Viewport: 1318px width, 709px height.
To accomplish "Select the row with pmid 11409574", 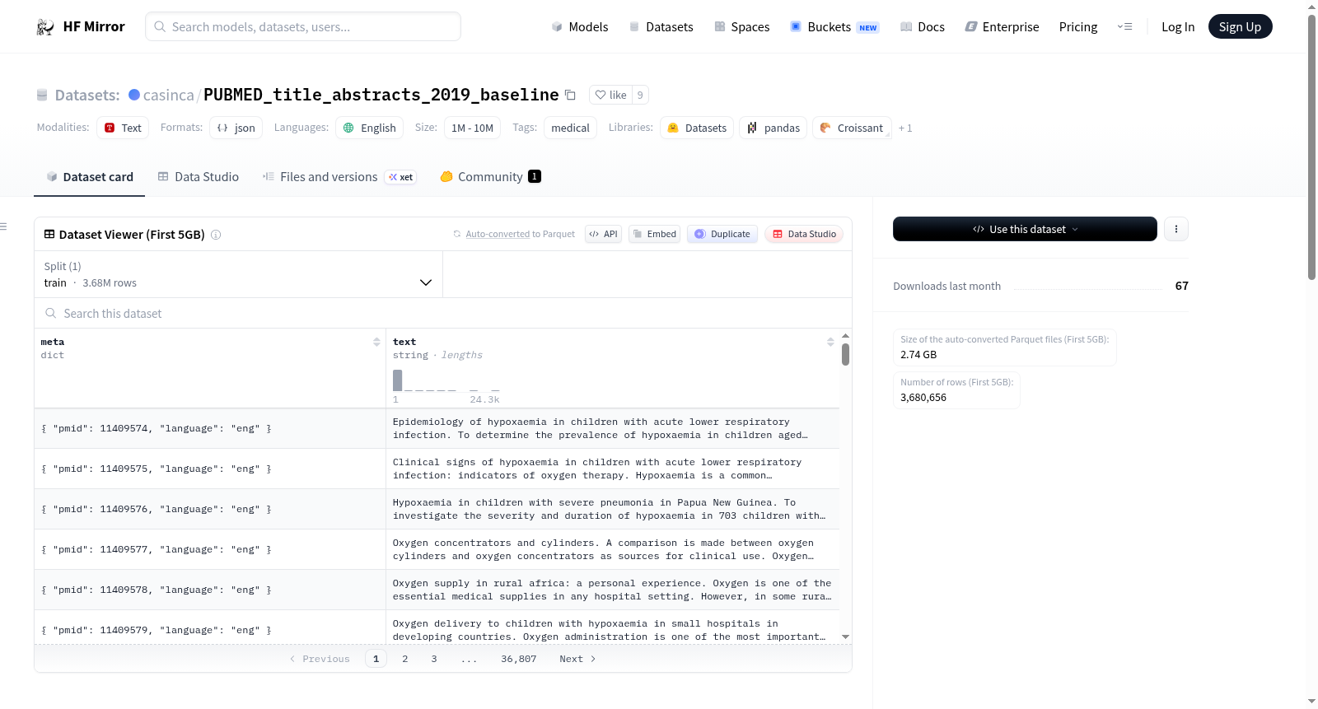I will point(437,428).
